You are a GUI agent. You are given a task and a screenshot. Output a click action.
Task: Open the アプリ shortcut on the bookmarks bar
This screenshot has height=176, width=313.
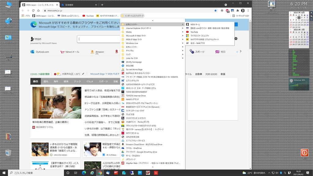26,16
